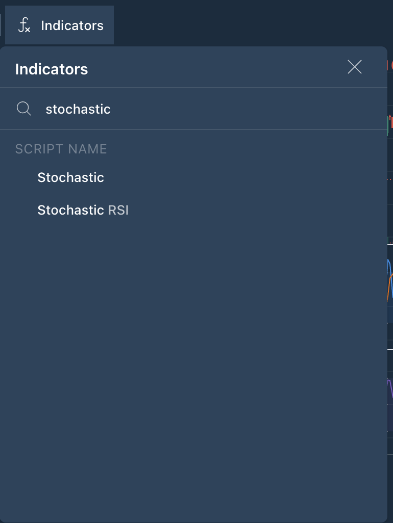Screen dimensions: 393x523
Task: Click the Indicators dialog title text
Action: tap(52, 69)
